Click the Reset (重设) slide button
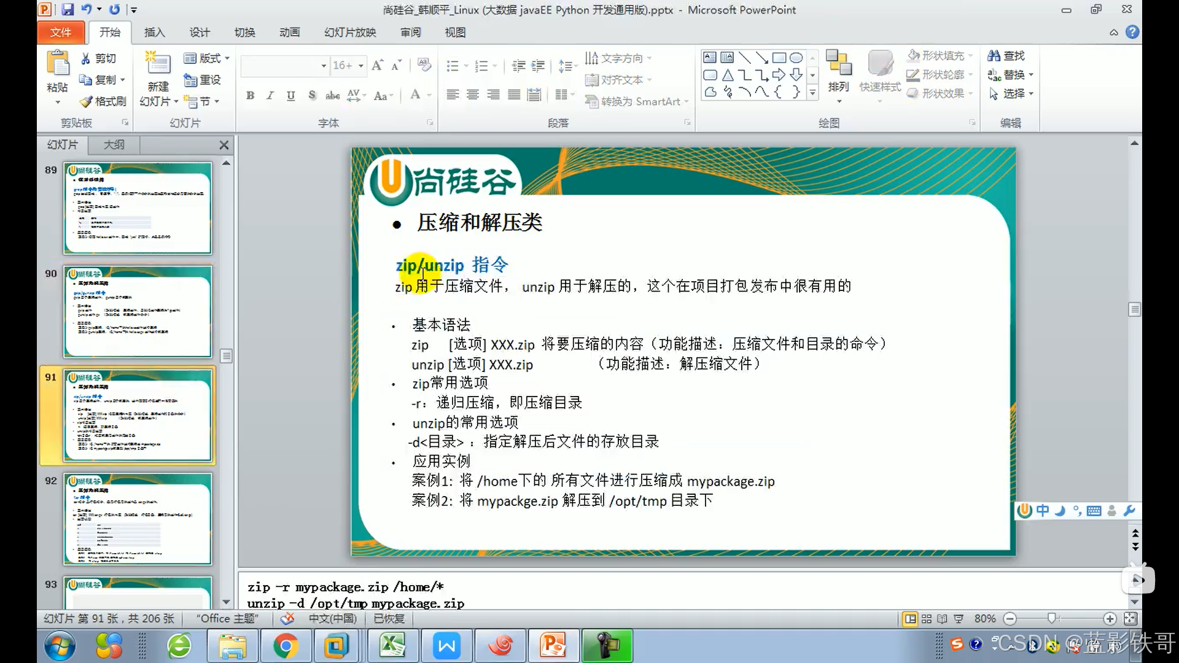 click(203, 80)
